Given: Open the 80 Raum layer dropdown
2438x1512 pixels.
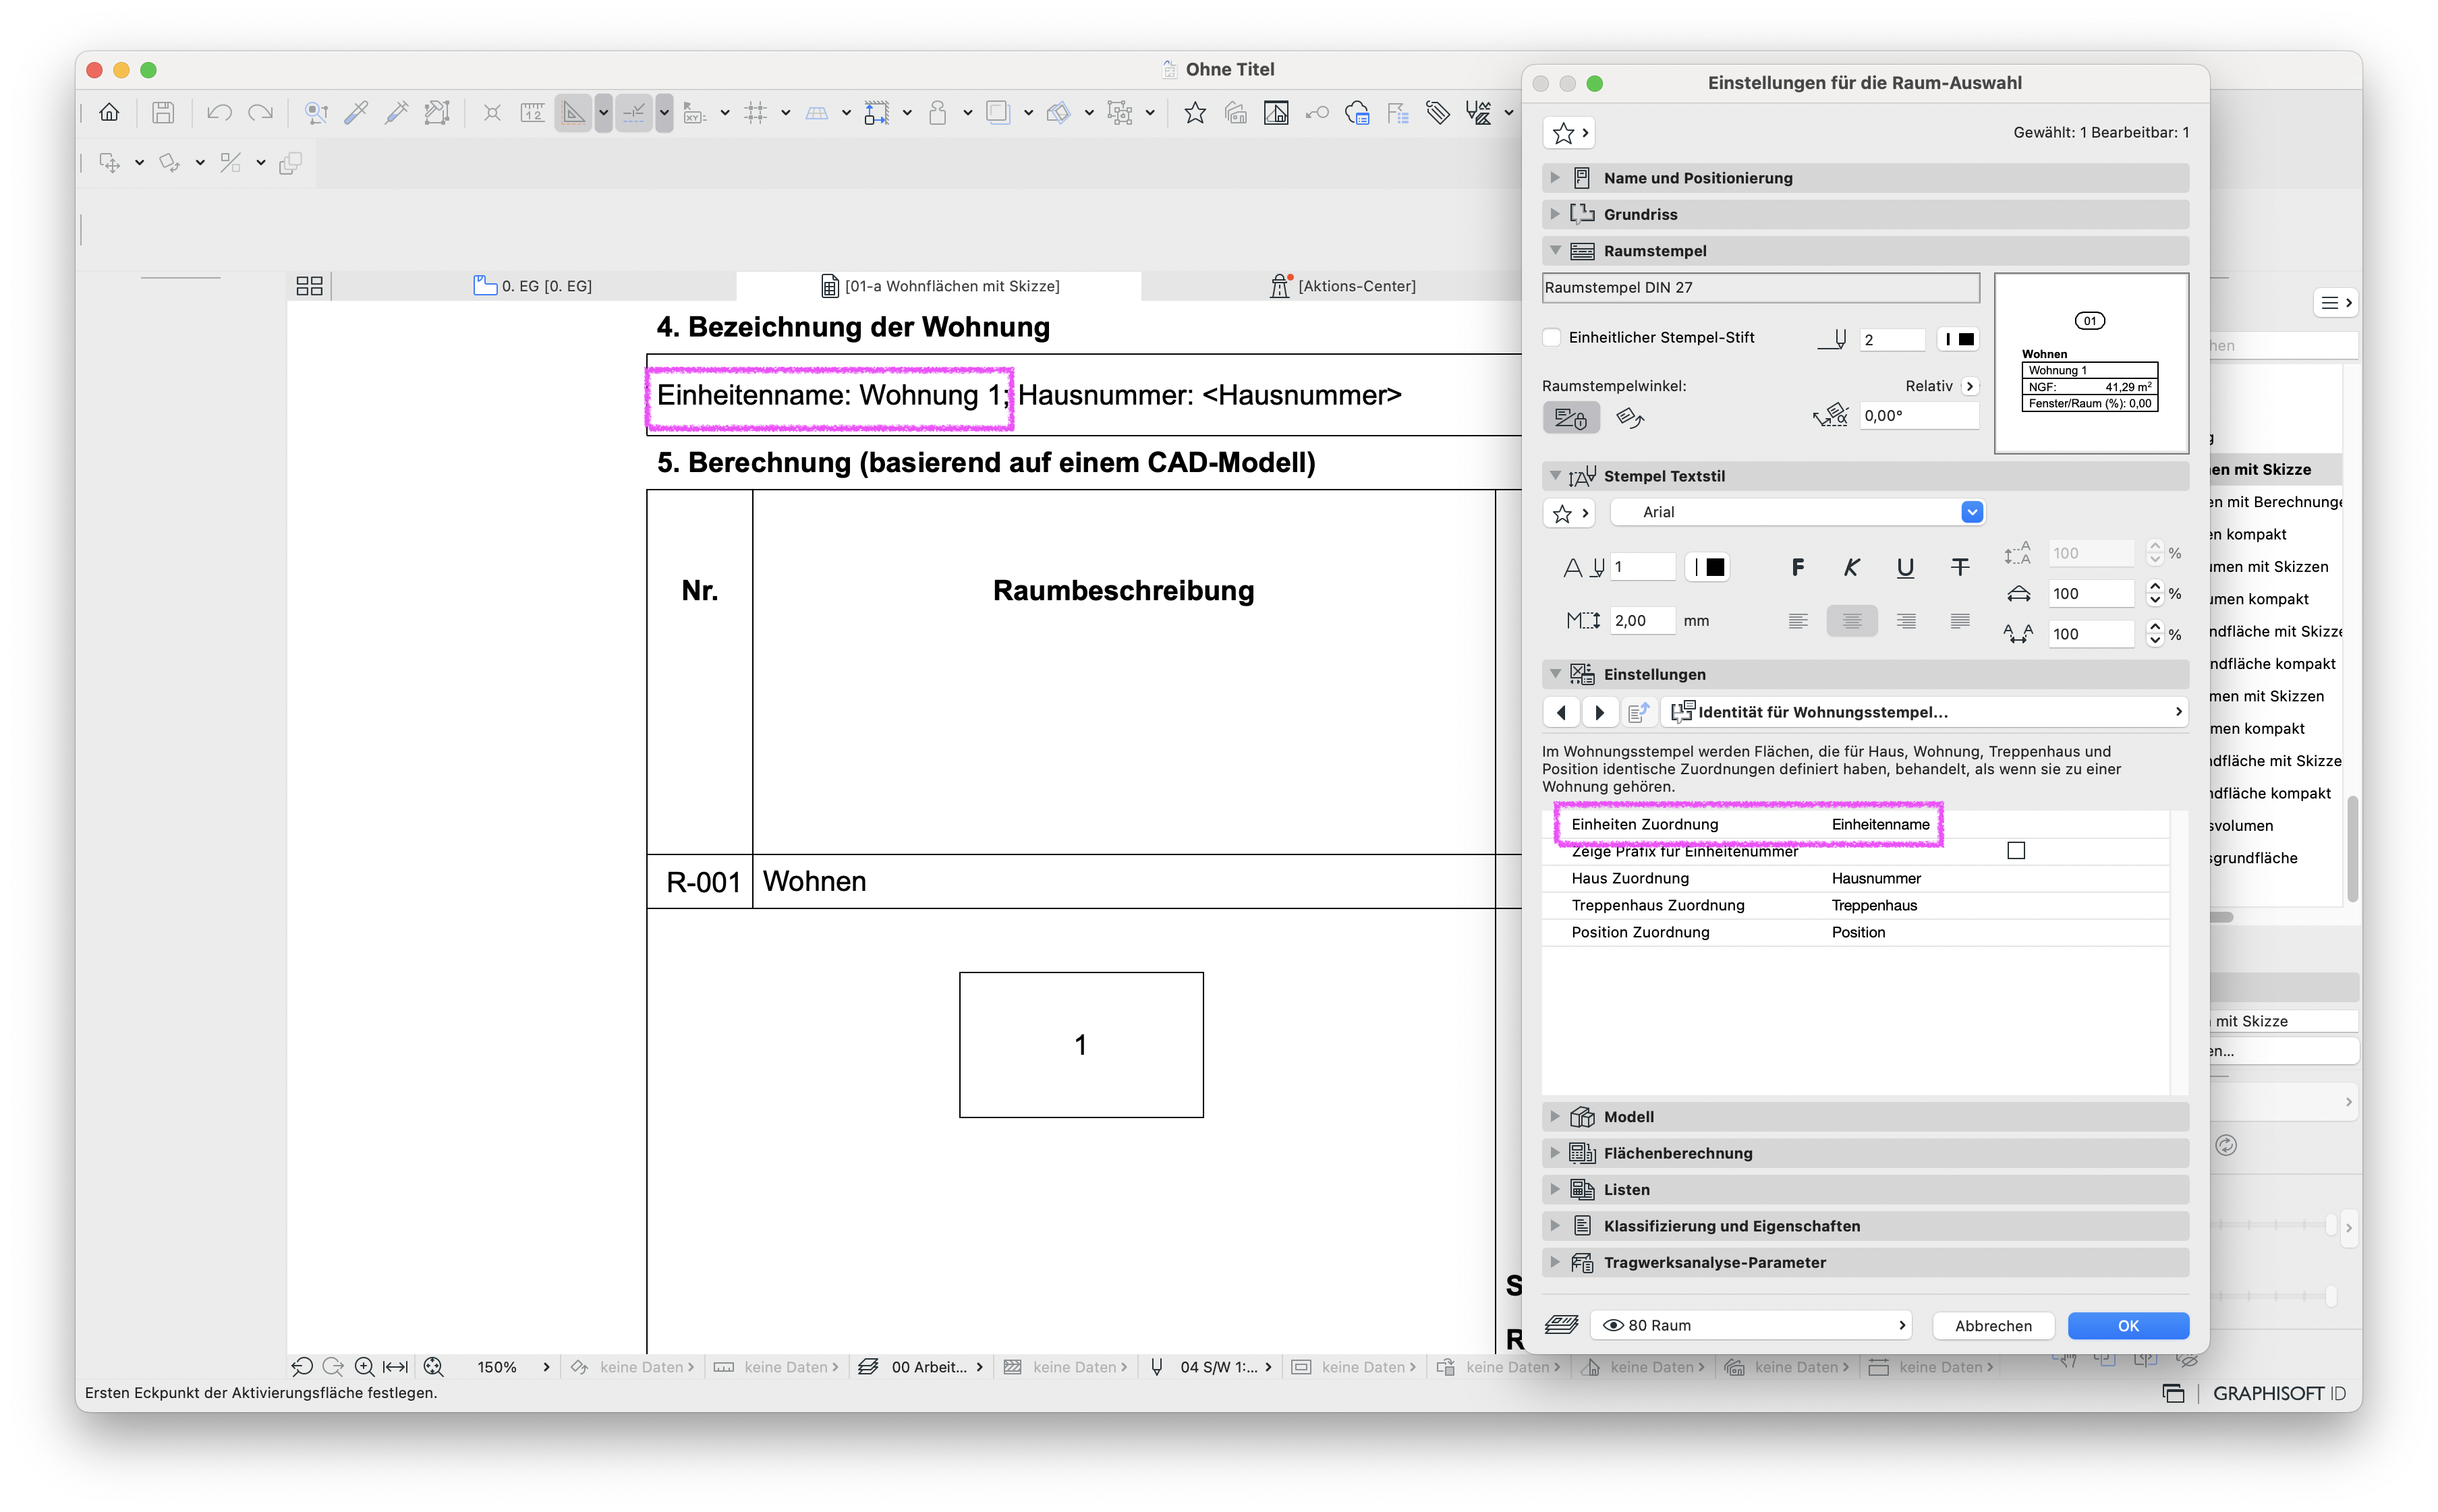Looking at the screenshot, I should pos(1750,1325).
